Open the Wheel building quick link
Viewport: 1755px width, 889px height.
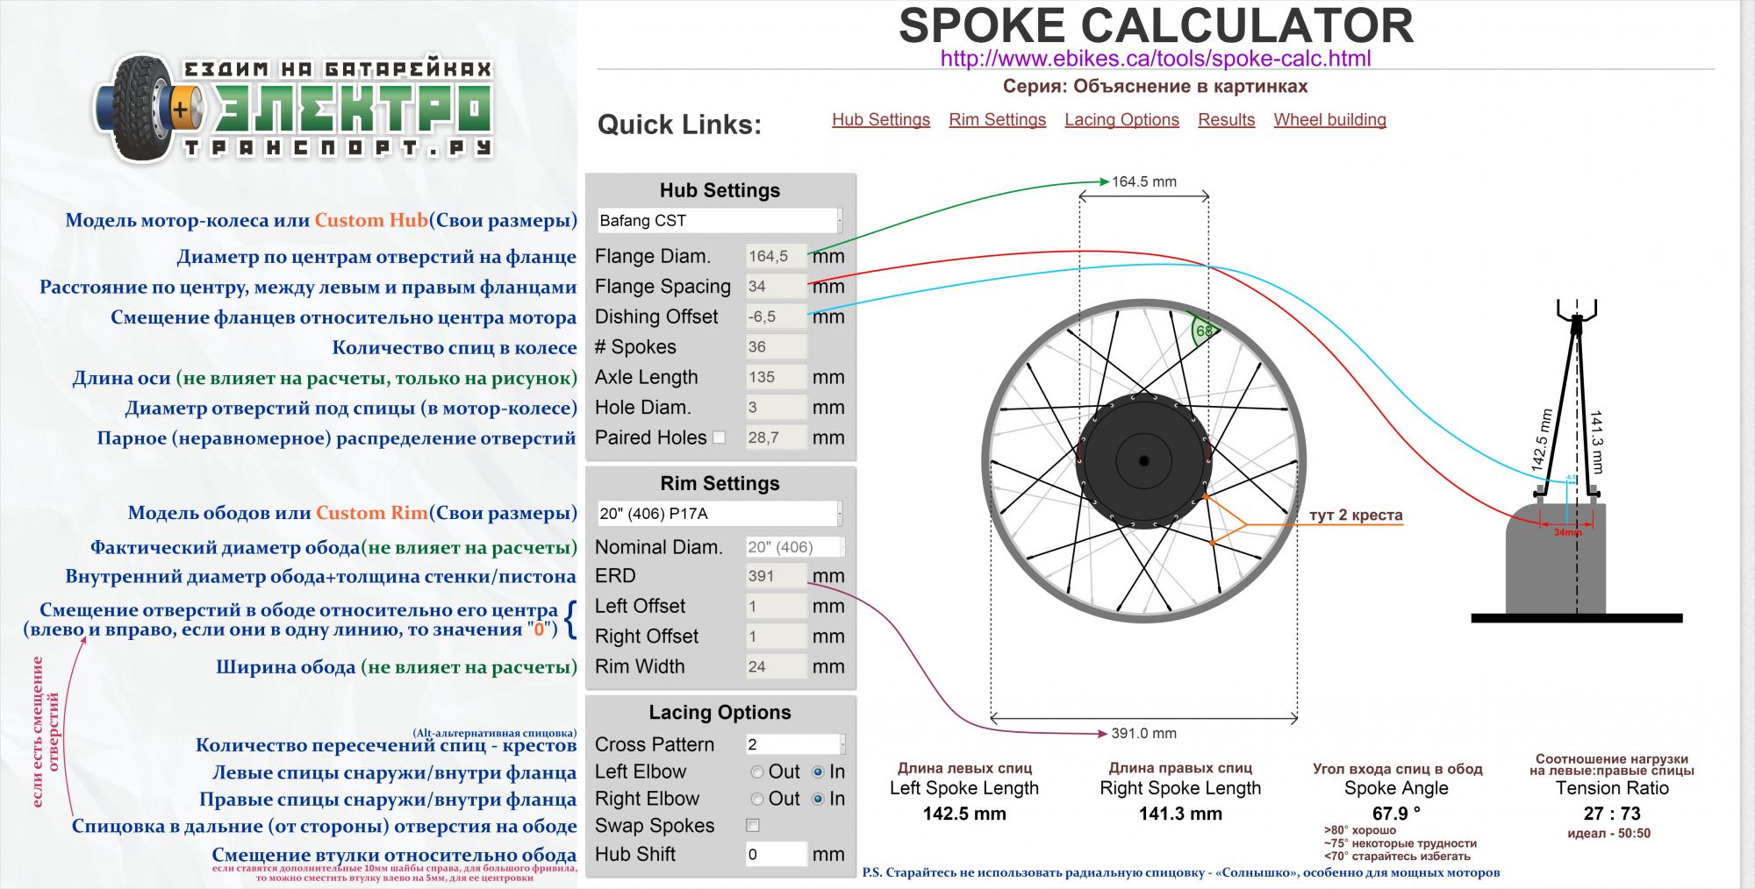click(1329, 120)
